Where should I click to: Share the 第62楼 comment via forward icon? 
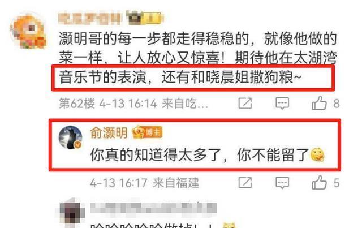(245, 103)
